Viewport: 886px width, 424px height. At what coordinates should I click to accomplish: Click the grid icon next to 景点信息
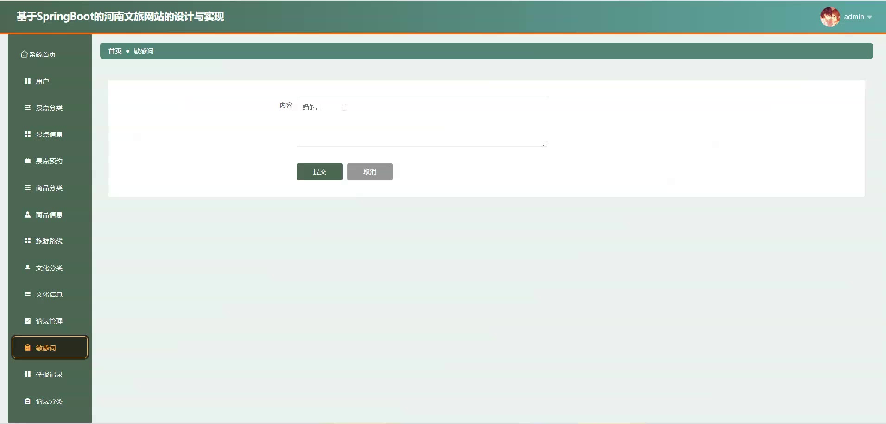[x=28, y=134]
